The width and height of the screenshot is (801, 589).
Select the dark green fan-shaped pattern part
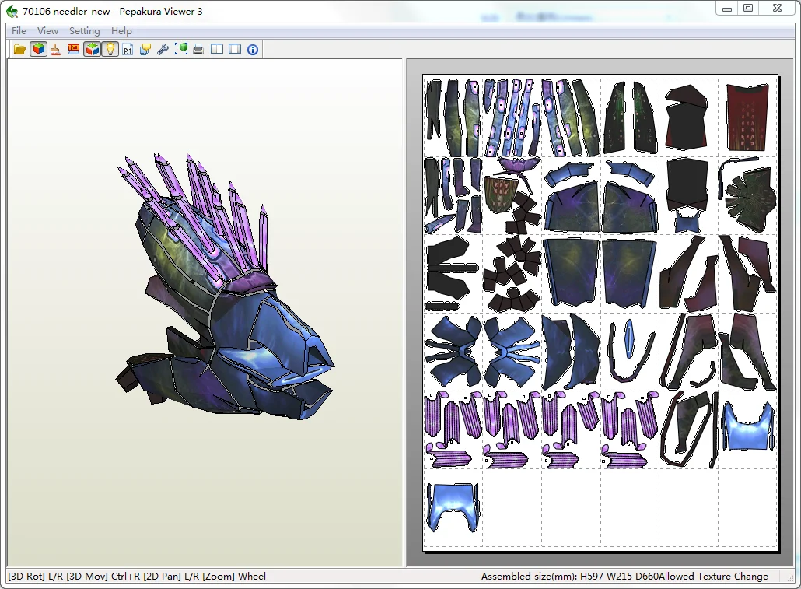click(750, 201)
